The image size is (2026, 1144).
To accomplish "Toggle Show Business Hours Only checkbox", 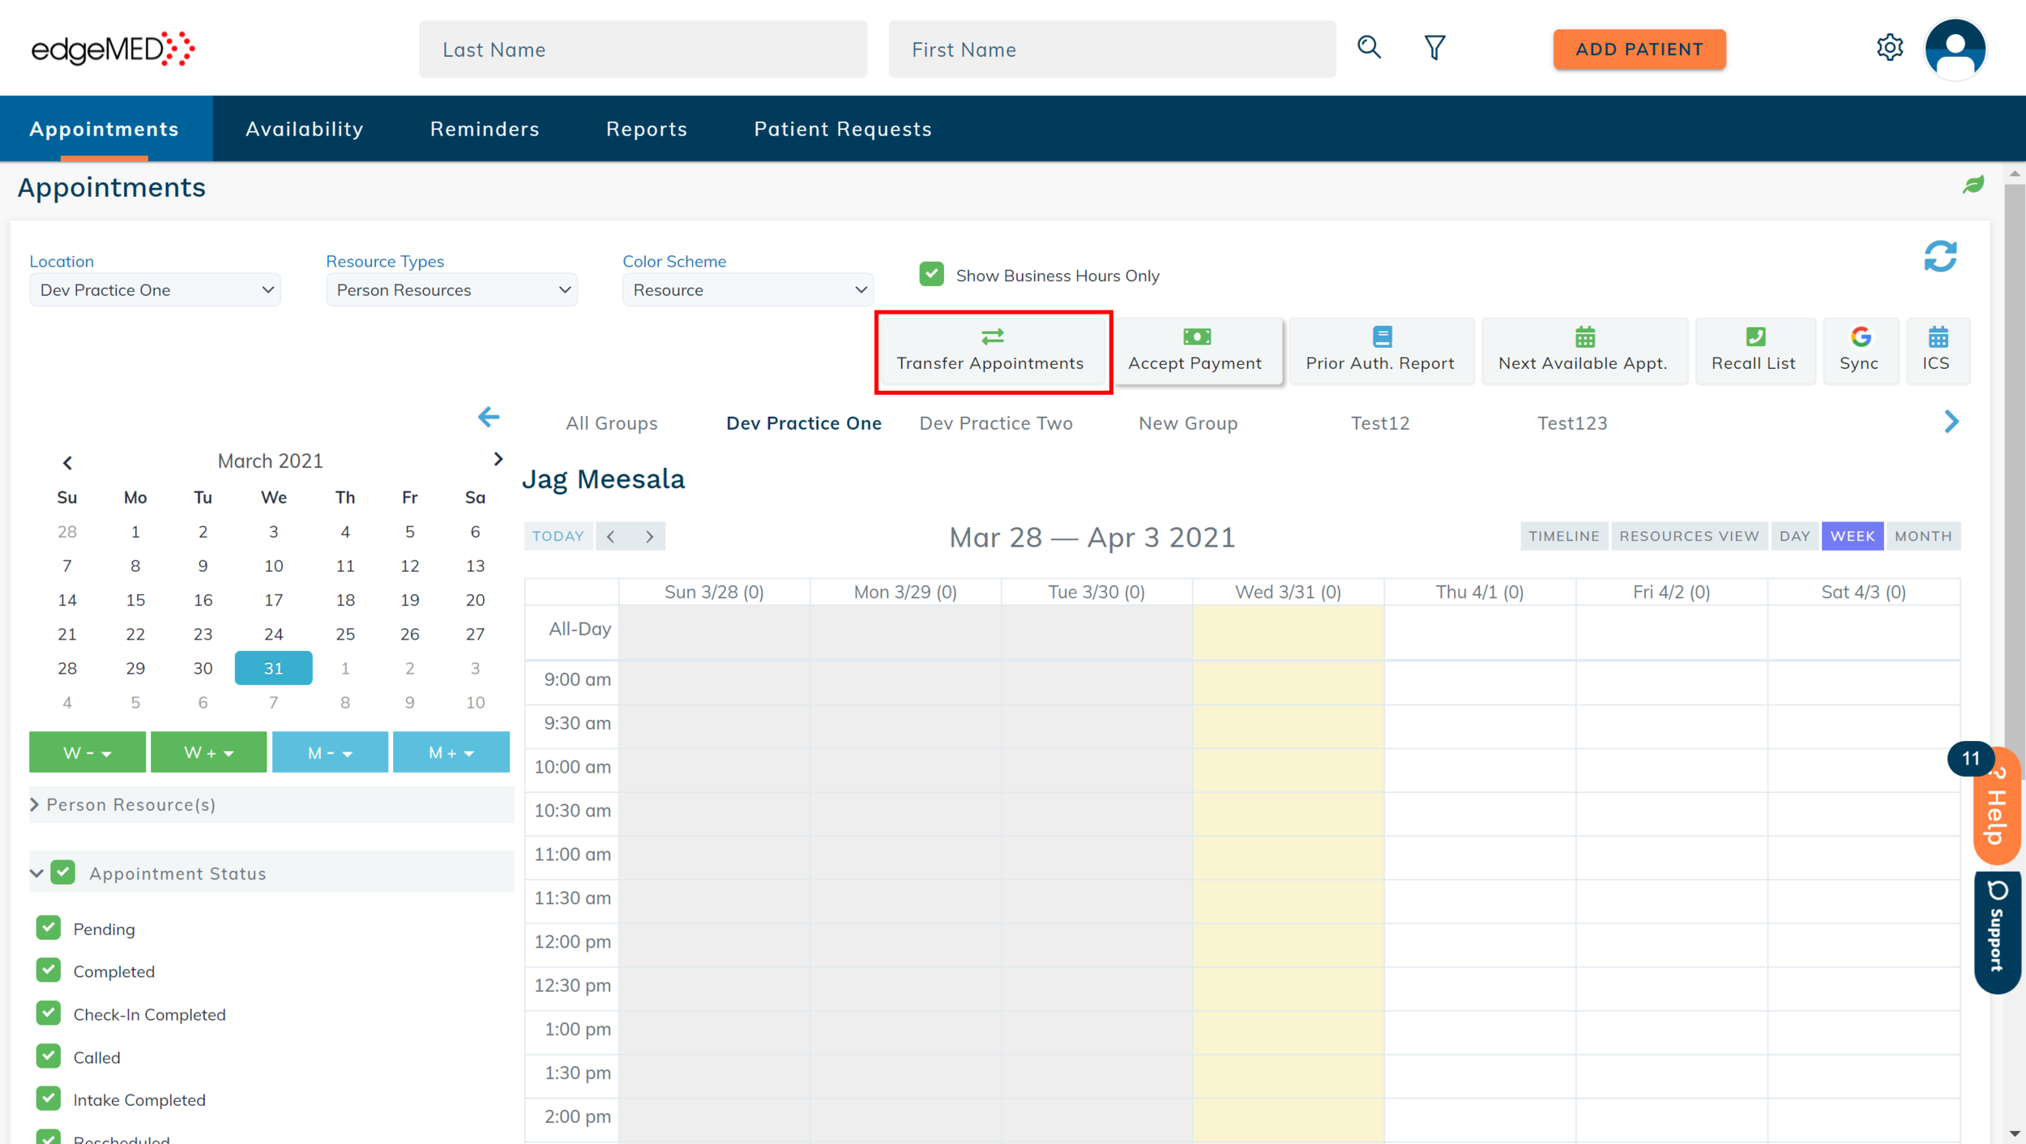I will (x=932, y=275).
